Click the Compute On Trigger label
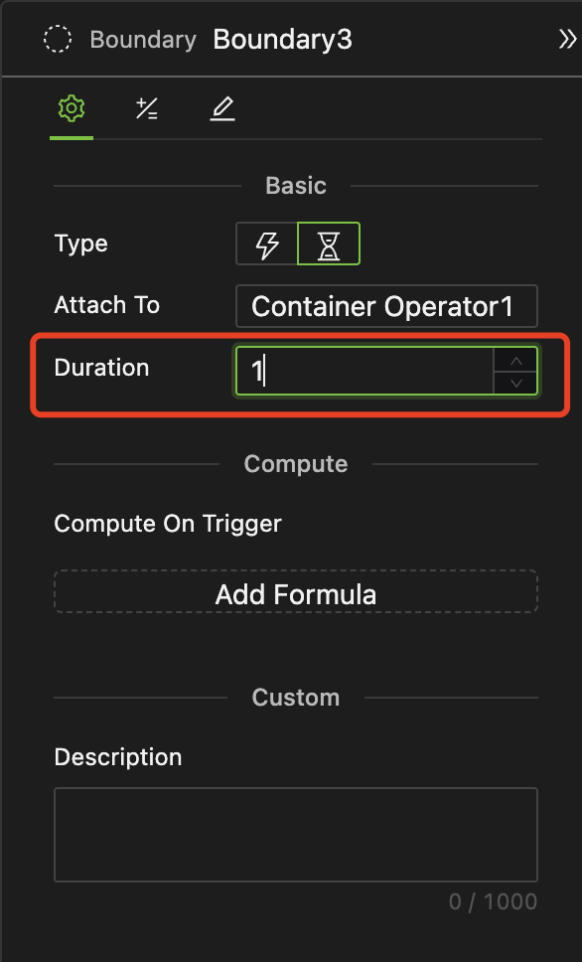This screenshot has height=962, width=582. [x=168, y=524]
